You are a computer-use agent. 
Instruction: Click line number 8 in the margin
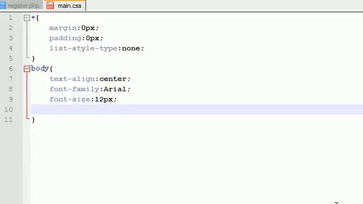[x=11, y=89]
